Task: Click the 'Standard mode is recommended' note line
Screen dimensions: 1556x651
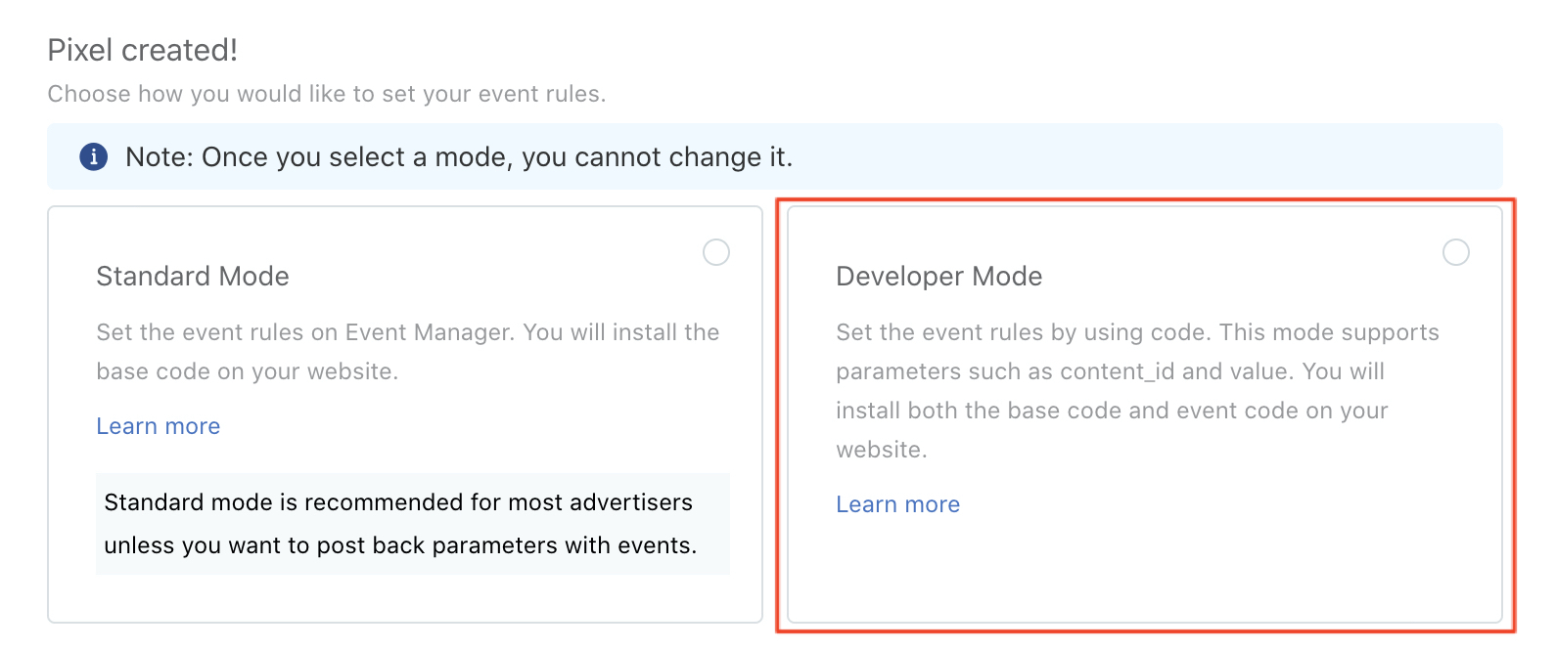Action: (398, 502)
